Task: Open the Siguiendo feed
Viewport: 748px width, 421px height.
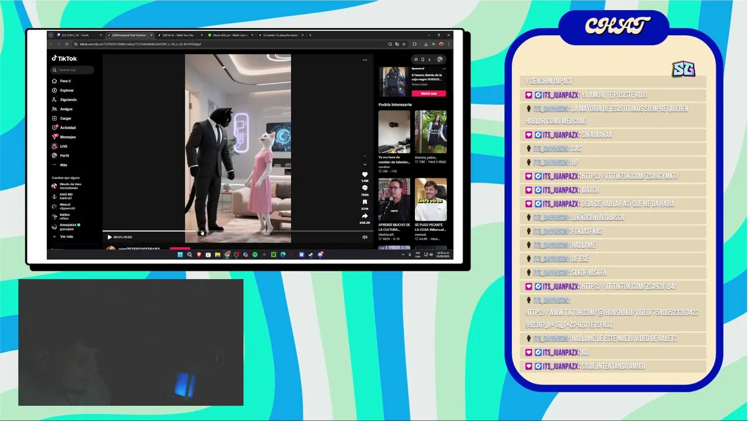Action: [x=64, y=99]
